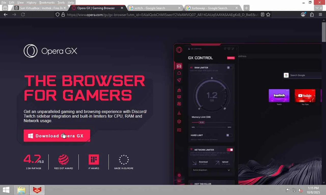Viewport: 326px width, 195px height.
Task: Switch to the Sun Virtualbox tab
Action: point(40,8)
